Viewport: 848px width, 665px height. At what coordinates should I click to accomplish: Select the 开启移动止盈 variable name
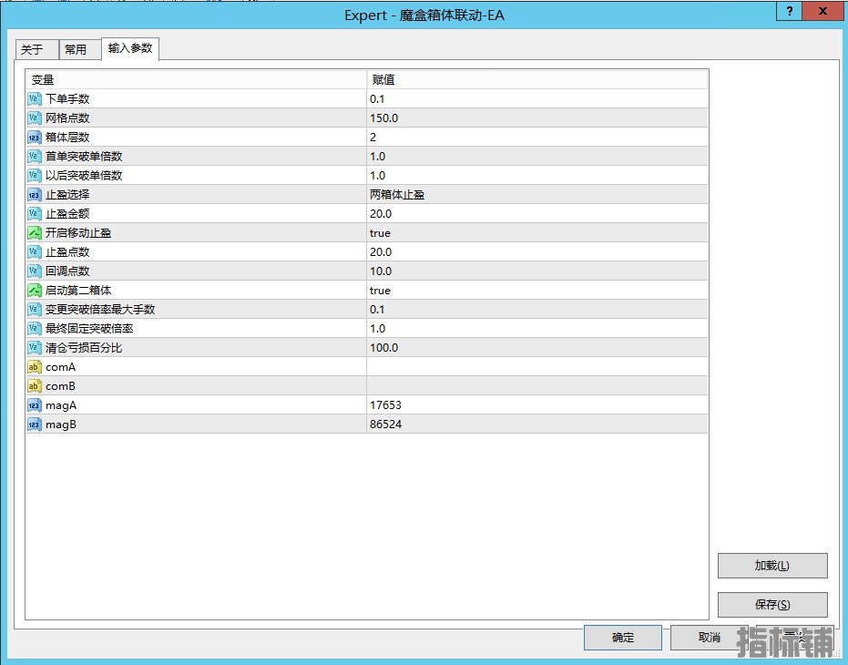coord(78,232)
